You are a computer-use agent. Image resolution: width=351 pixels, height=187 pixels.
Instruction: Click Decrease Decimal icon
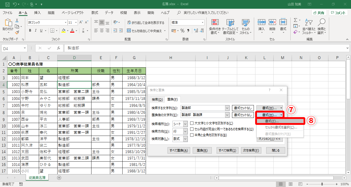pyautogui.click(x=202, y=31)
